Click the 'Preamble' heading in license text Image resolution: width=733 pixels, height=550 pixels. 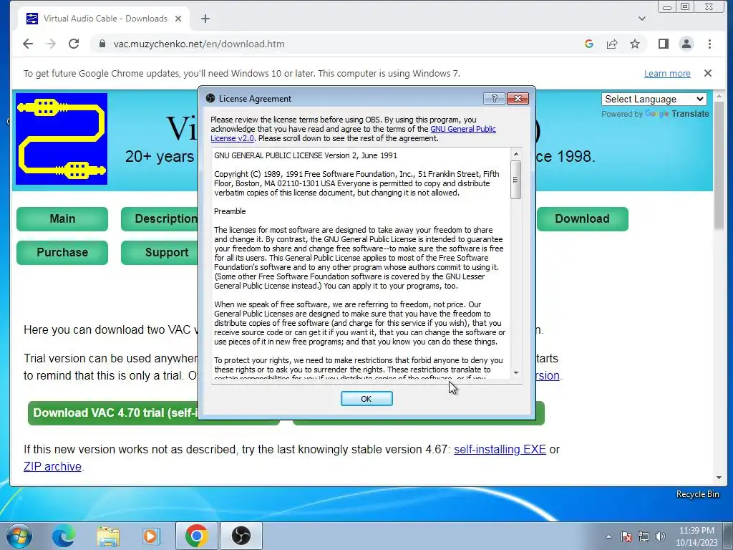230,211
